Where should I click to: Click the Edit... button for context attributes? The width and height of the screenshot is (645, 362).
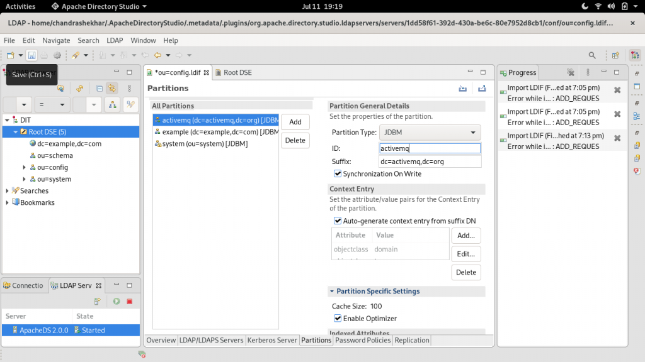(x=466, y=254)
